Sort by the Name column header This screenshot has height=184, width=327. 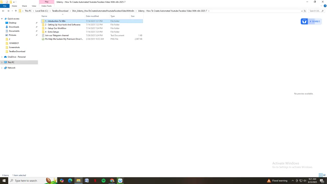pyautogui.click(x=63, y=16)
